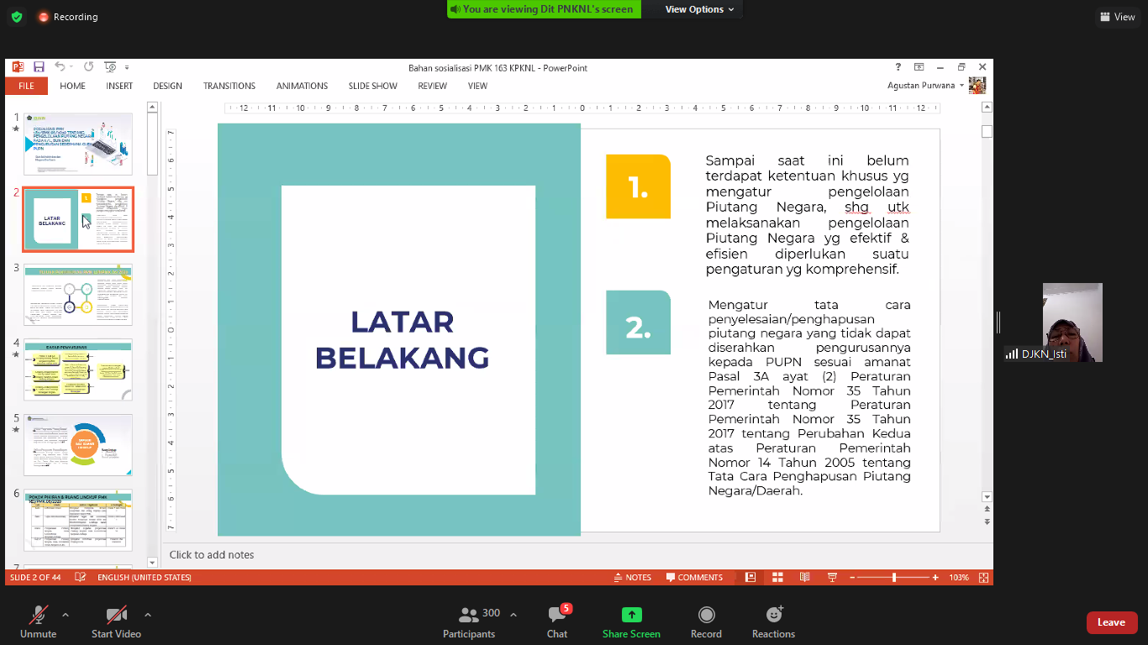The image size is (1148, 645).
Task: Open audio options arrow beside Unmute
Action: point(66,615)
